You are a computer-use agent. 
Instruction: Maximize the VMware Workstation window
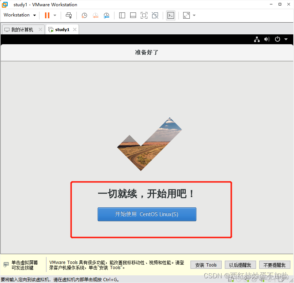point(280,4)
